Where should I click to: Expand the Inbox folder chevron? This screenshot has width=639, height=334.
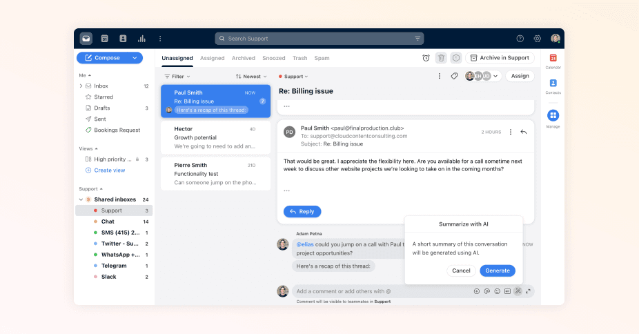tap(81, 86)
